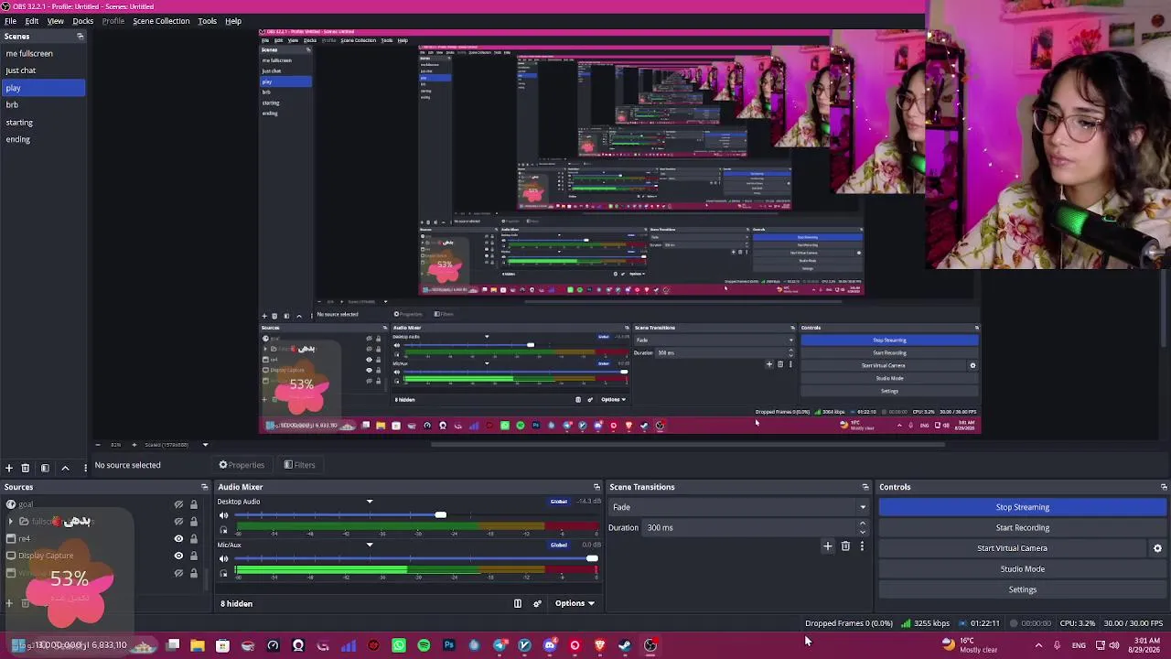Open File Explorer from the taskbar
1171x659 pixels.
pos(198,645)
